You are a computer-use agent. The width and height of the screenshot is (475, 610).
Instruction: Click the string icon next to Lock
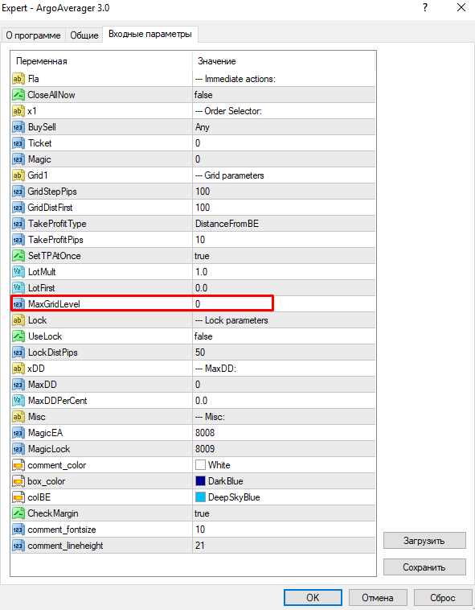(x=18, y=320)
